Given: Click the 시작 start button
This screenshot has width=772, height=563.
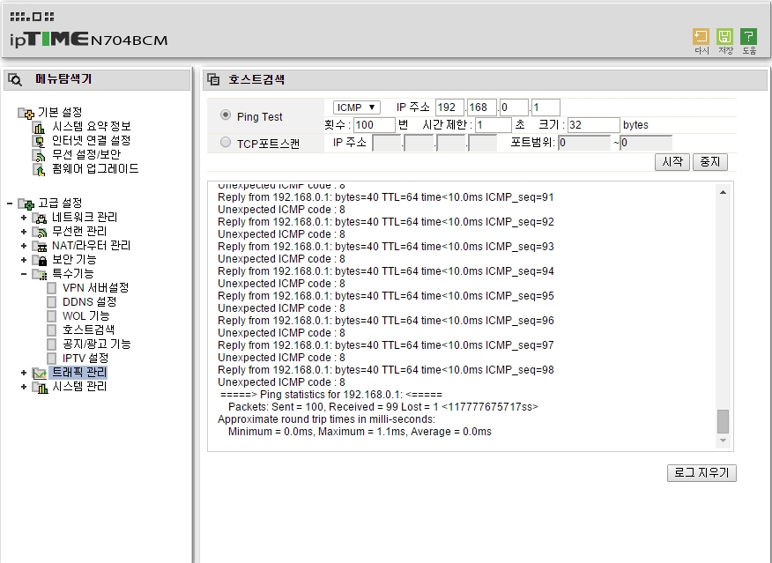Looking at the screenshot, I should [672, 162].
